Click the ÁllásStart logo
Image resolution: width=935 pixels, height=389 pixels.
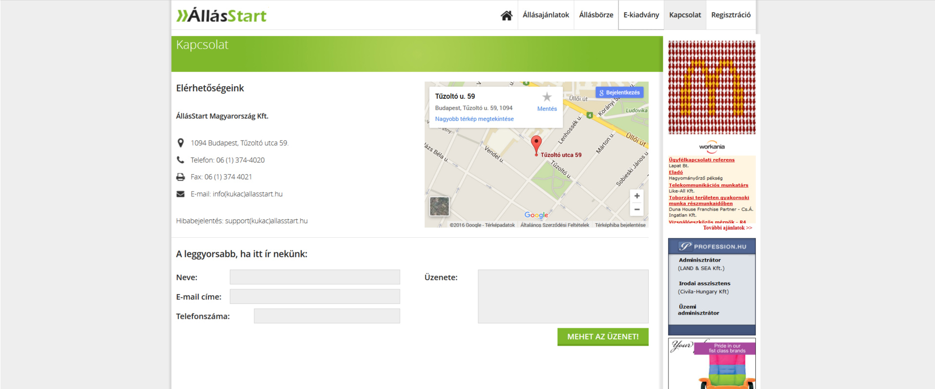click(222, 16)
